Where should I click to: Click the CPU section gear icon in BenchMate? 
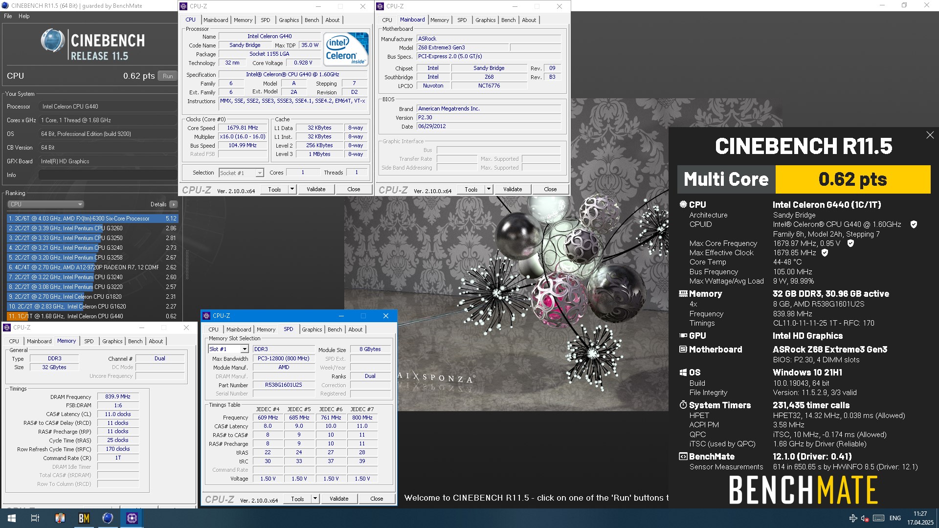(x=683, y=205)
